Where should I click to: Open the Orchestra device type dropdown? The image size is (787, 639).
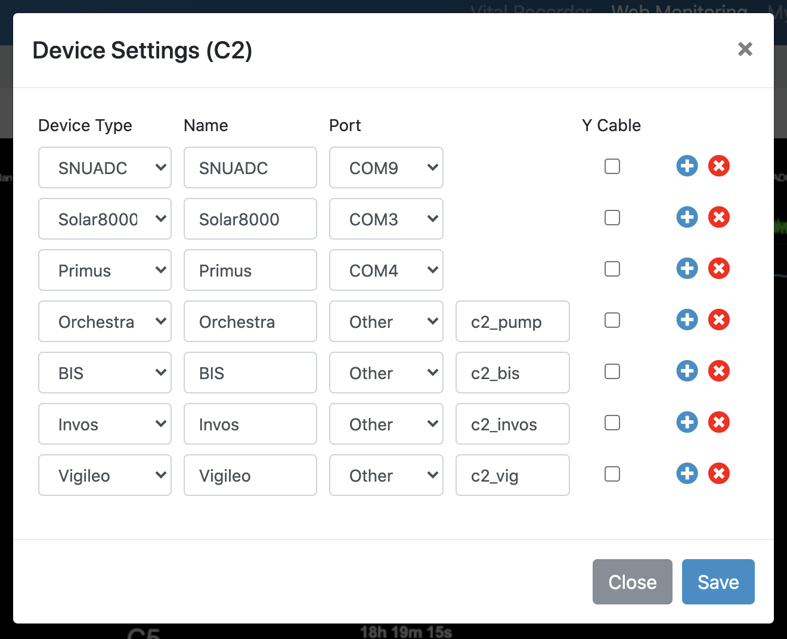[105, 321]
